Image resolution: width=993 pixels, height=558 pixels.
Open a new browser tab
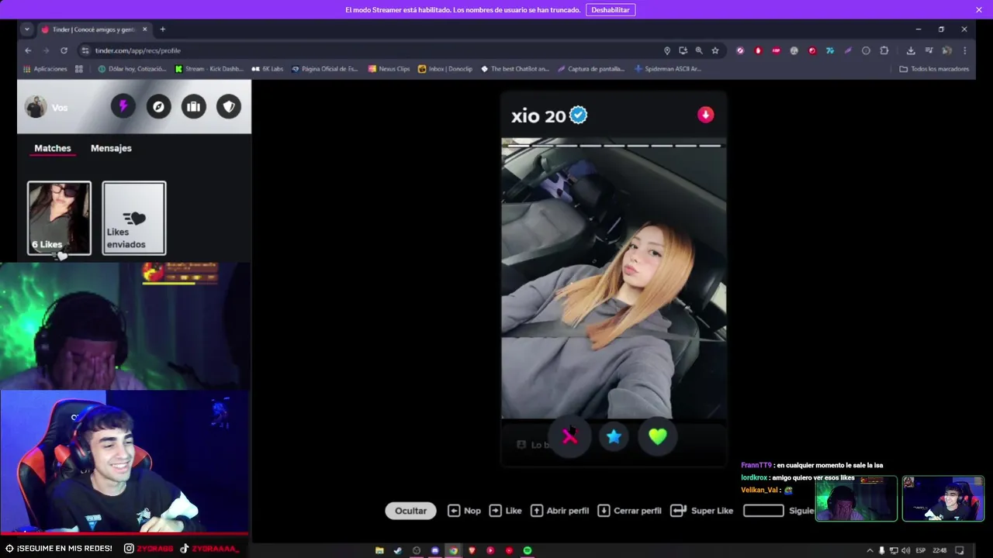pos(163,29)
